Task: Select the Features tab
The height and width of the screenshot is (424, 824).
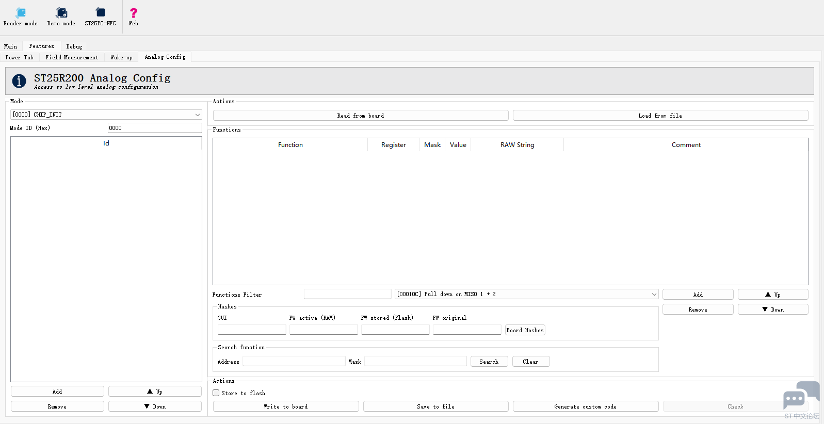Action: [42, 46]
